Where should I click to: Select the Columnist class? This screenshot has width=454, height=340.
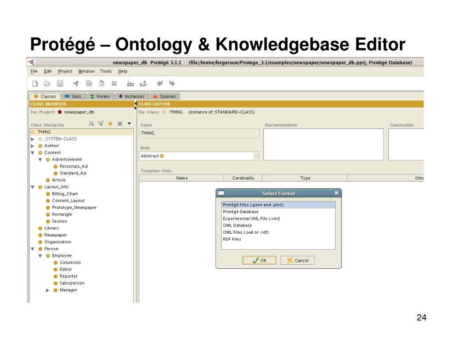click(70, 263)
